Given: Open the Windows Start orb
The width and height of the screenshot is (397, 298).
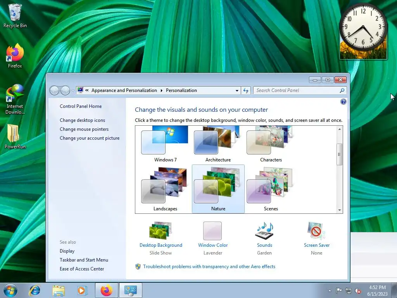Looking at the screenshot, I should coord(10,290).
